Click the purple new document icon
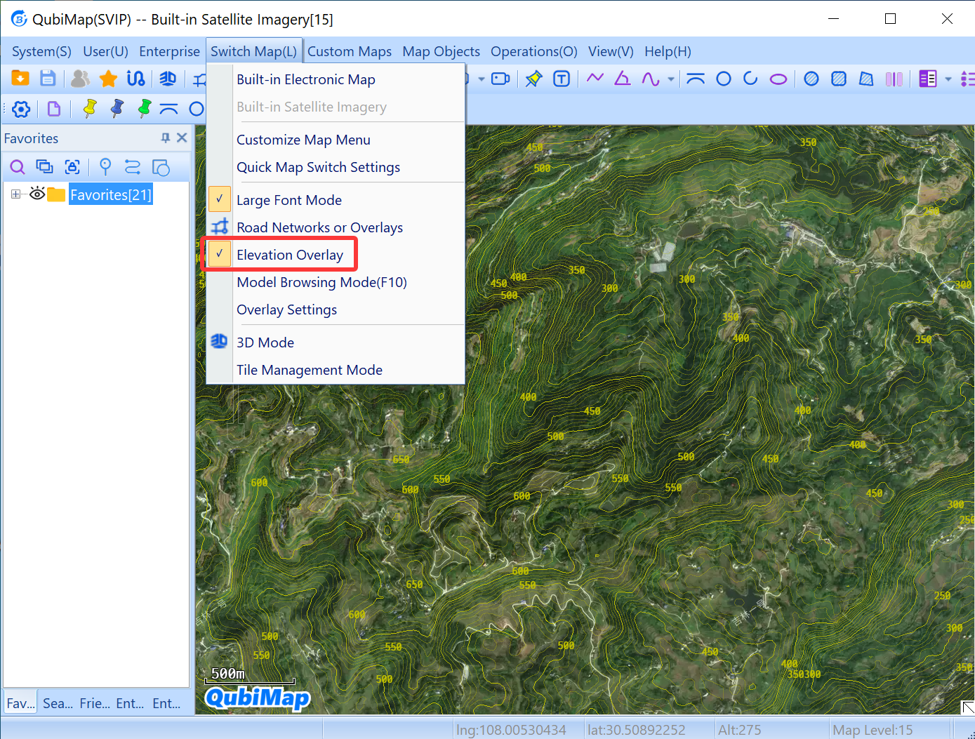The image size is (975, 739). 54,109
